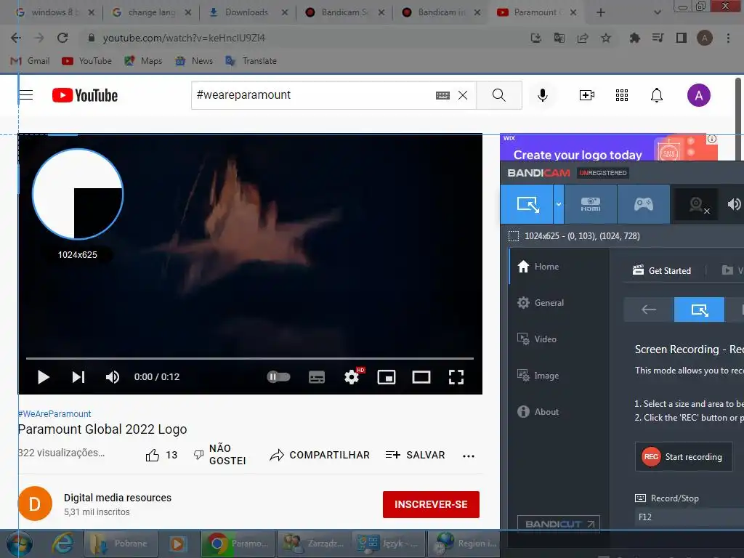This screenshot has height=558, width=744.
Task: Open the #WeAreParamount hashtag link
Action: [x=54, y=413]
